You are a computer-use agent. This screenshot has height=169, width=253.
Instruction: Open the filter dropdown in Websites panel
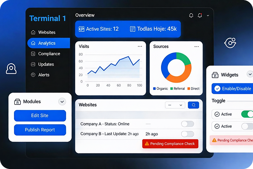tap(175, 105)
